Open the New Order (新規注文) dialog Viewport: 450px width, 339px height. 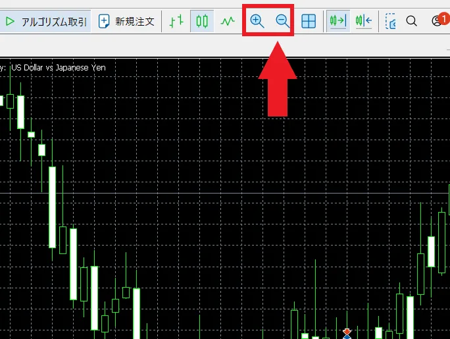(126, 21)
